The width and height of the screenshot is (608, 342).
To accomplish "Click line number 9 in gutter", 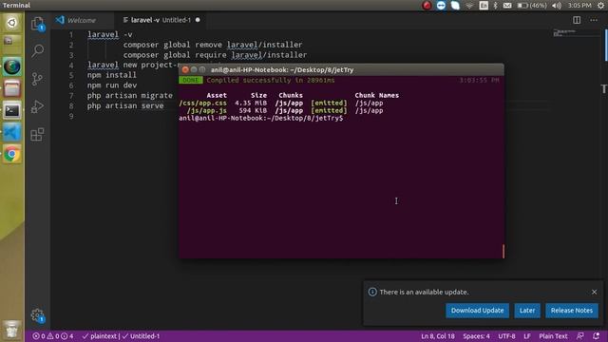I will (x=71, y=116).
